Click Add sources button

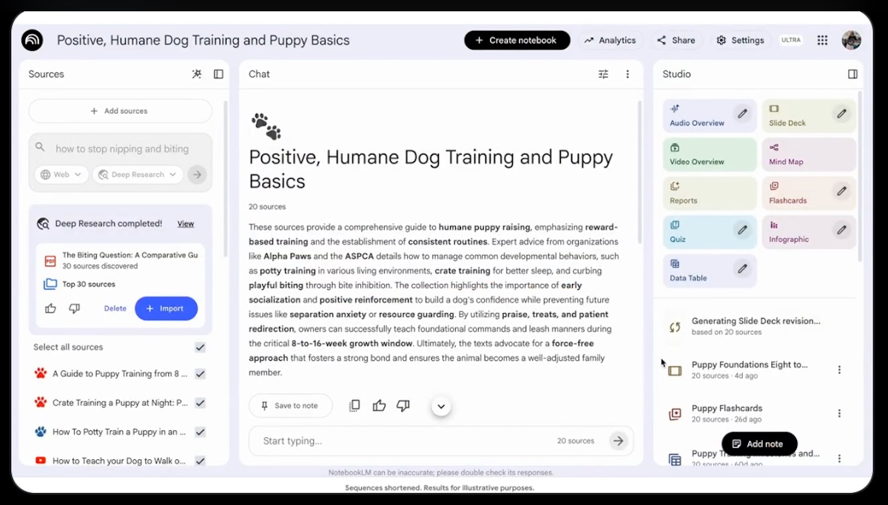click(120, 111)
